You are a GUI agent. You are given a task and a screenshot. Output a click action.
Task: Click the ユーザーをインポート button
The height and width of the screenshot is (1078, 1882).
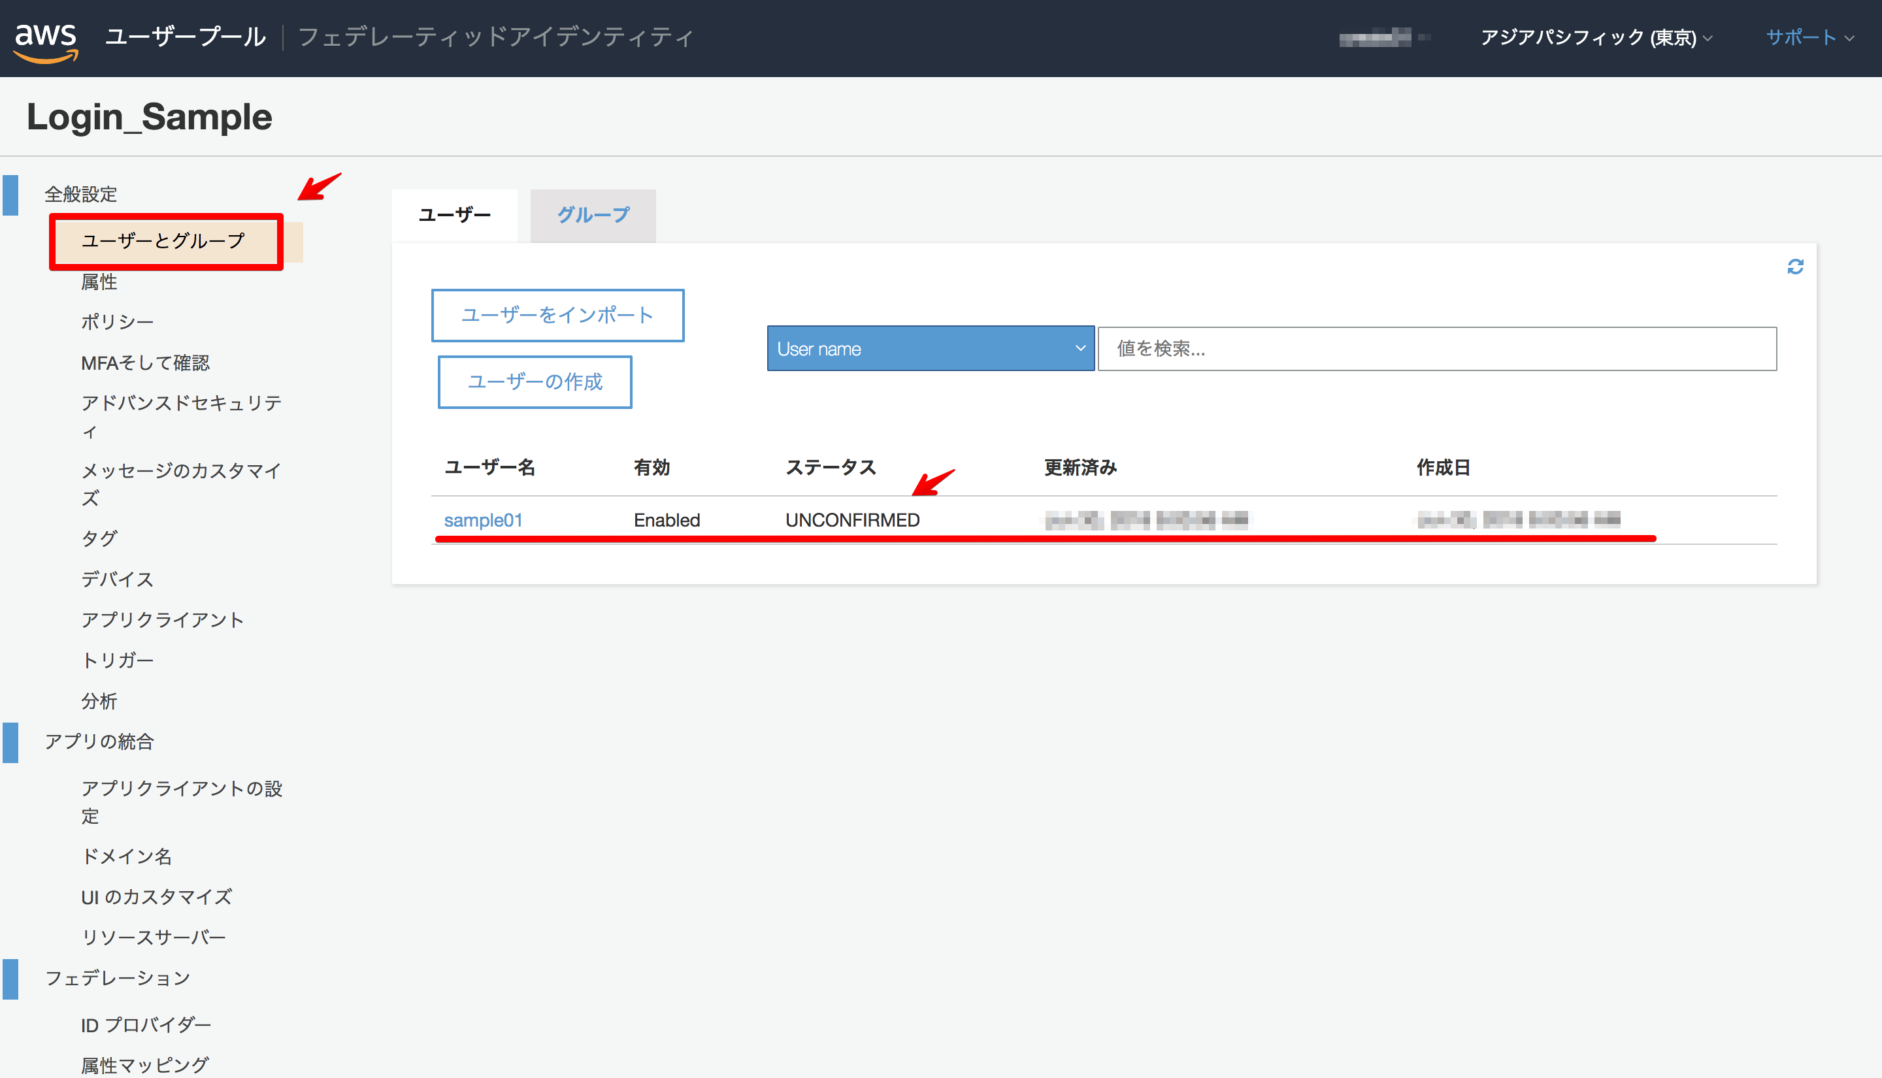557,316
